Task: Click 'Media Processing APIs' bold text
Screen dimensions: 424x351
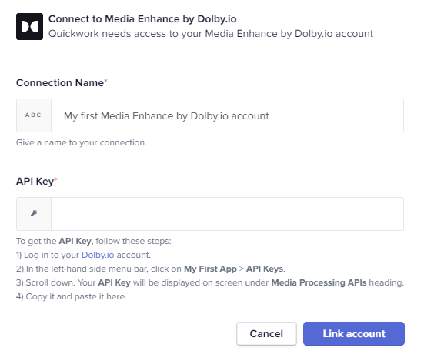Action: coord(319,282)
